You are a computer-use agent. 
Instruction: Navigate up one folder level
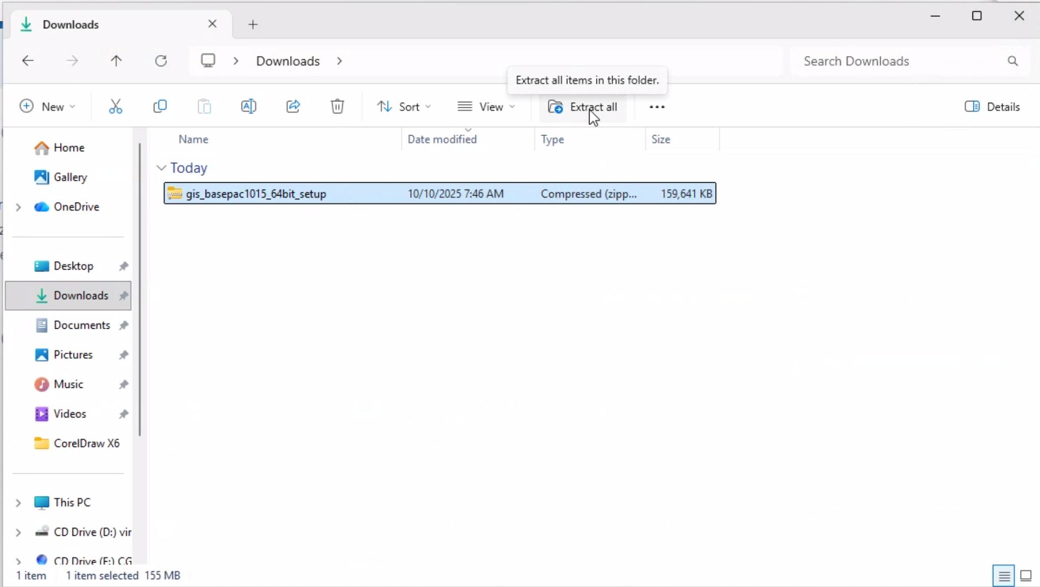click(x=116, y=61)
